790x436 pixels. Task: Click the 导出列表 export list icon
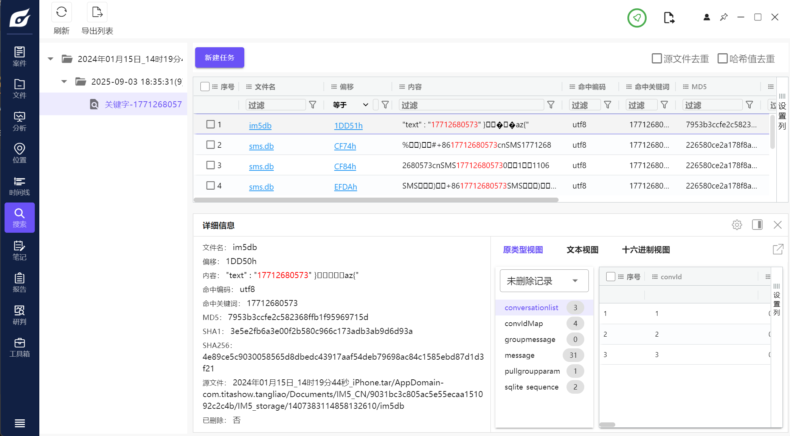tap(97, 12)
